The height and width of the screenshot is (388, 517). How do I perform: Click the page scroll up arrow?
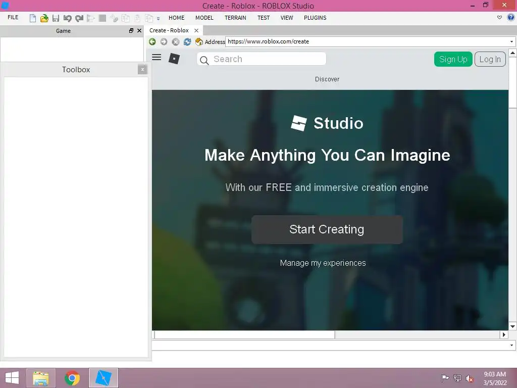pyautogui.click(x=512, y=53)
